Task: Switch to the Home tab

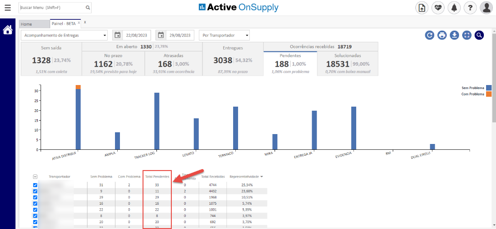Action: point(34,24)
